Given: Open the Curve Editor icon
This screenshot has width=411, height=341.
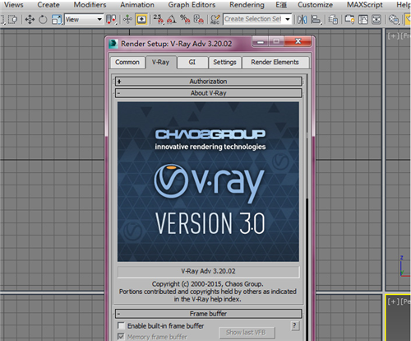Looking at the screenshot, I should (x=363, y=20).
